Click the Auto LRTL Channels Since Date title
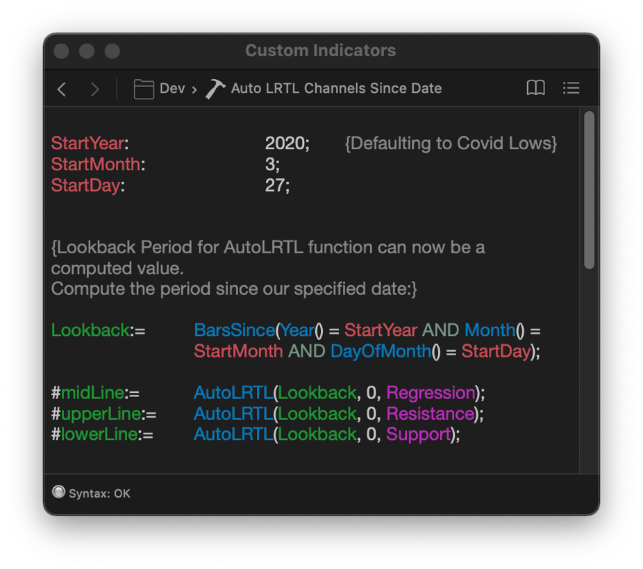This screenshot has height=569, width=643. click(x=336, y=89)
